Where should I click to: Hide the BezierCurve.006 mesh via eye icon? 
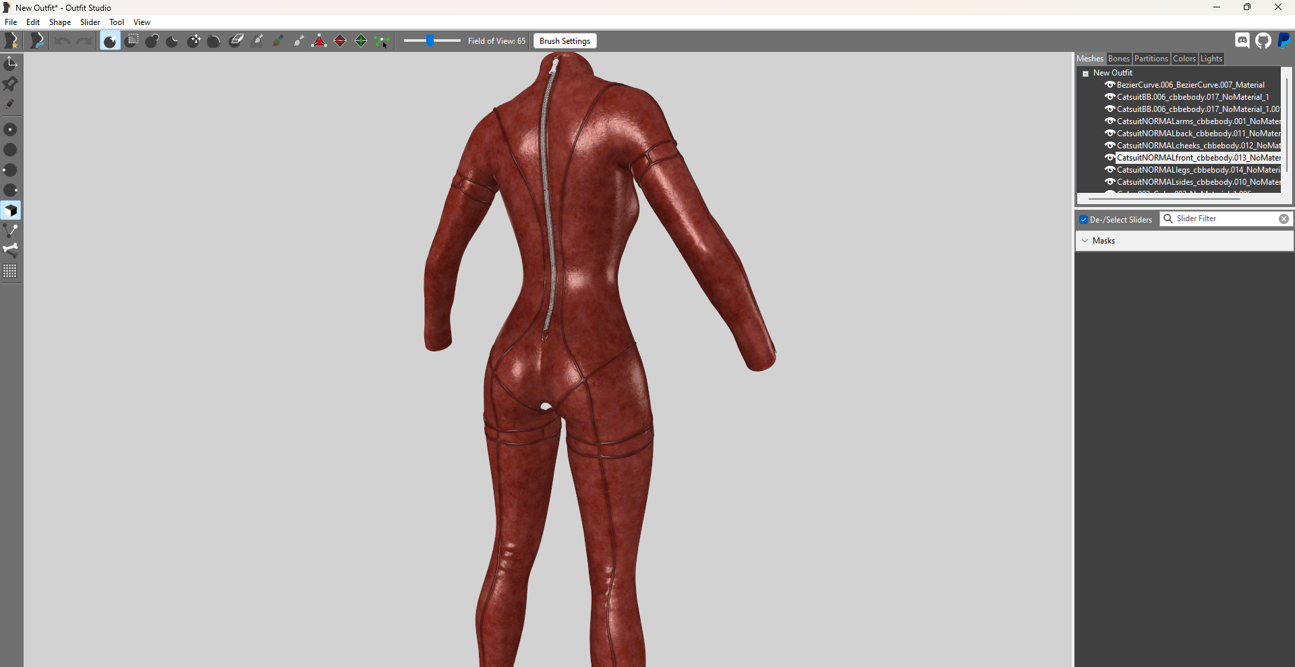tap(1110, 84)
